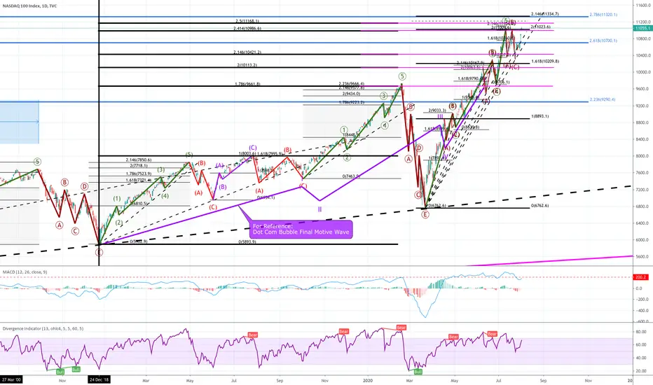Click the purple (C) wave label
Screen dimensions: 653x385
253,148
